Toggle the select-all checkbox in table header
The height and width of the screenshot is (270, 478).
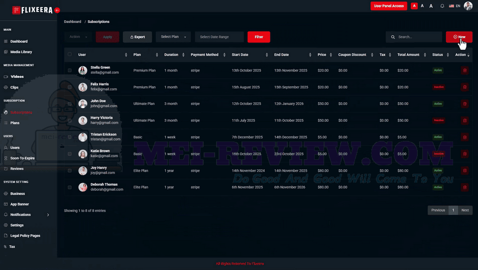point(70,55)
